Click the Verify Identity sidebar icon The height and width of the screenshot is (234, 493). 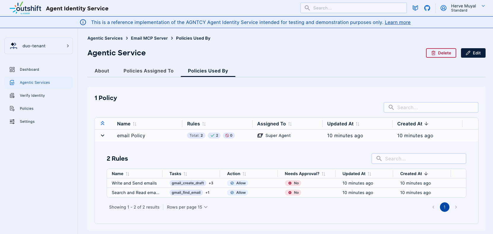pos(12,96)
